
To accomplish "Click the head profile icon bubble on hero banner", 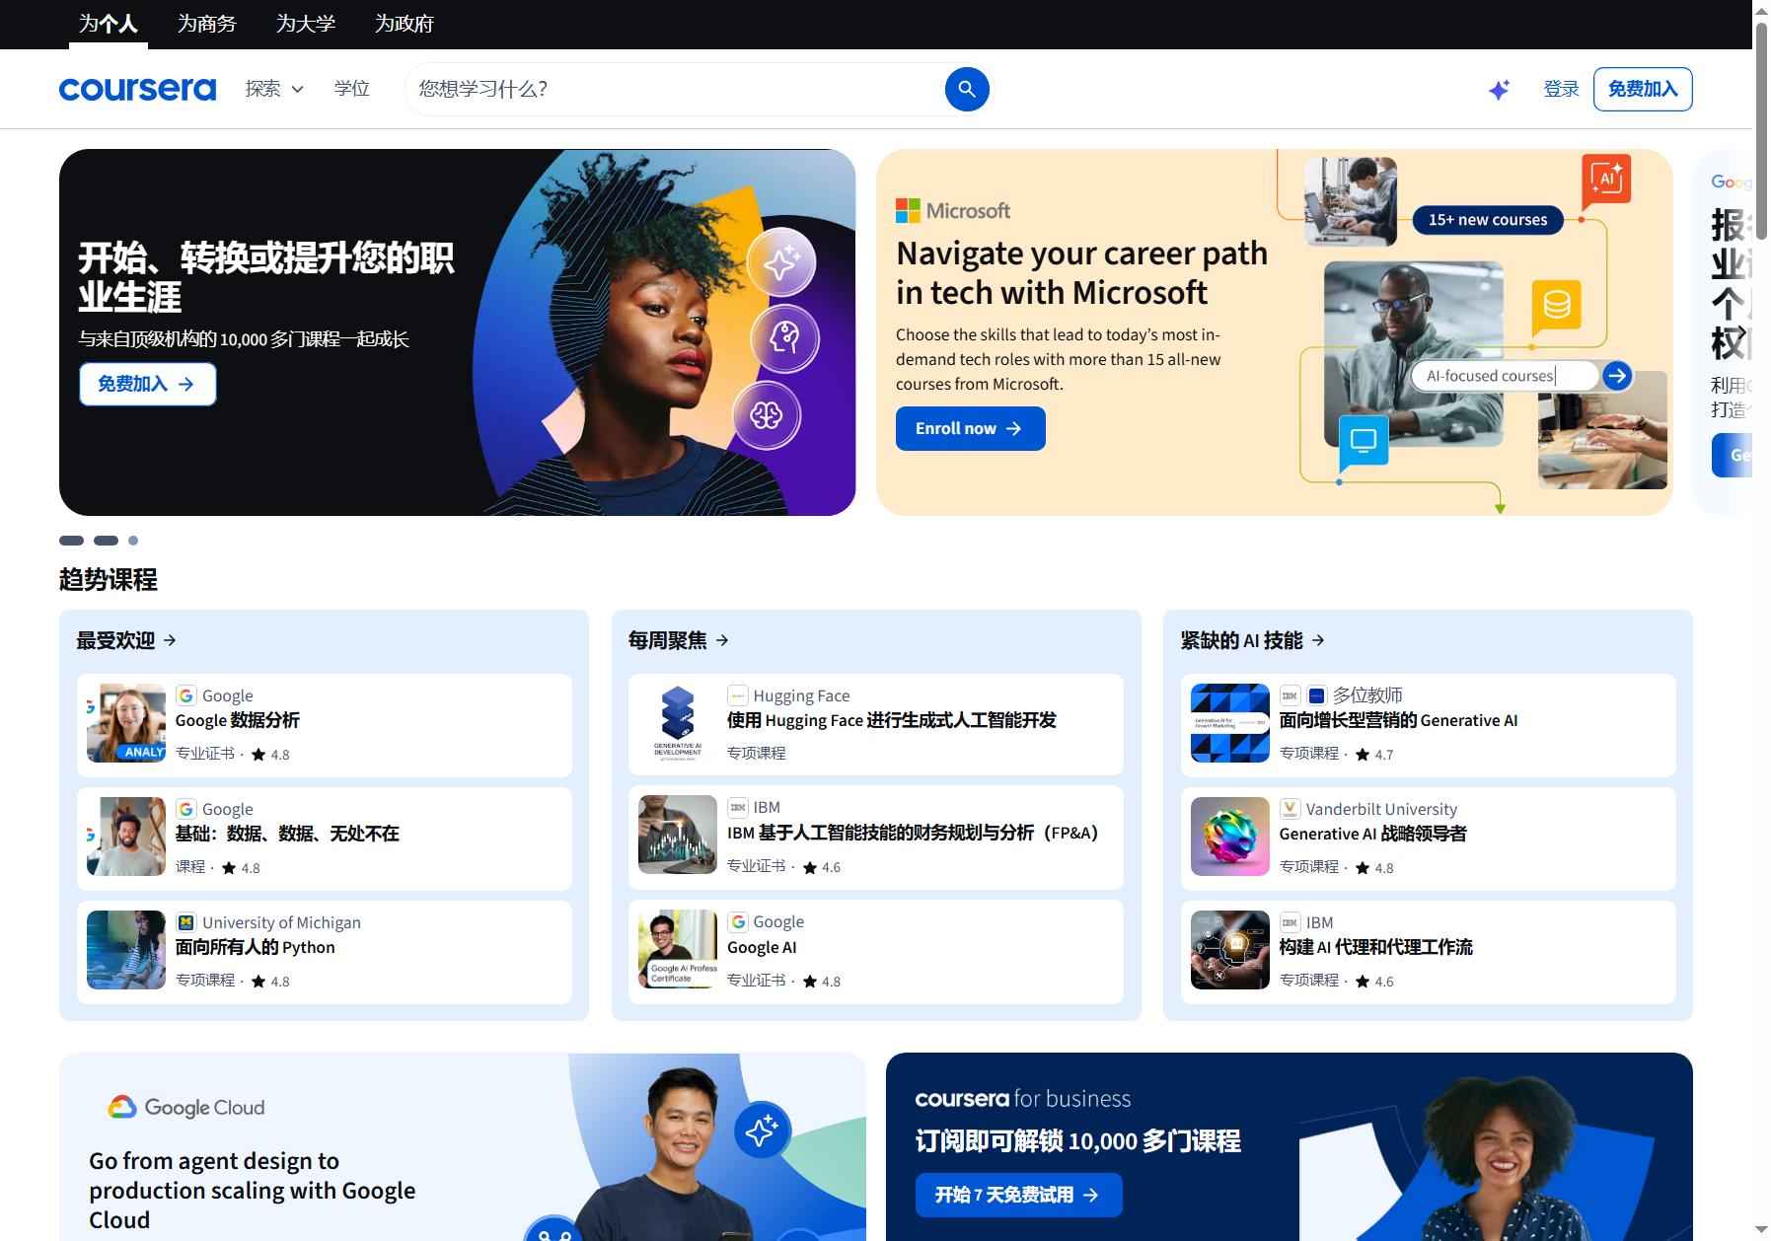I will pos(785,338).
